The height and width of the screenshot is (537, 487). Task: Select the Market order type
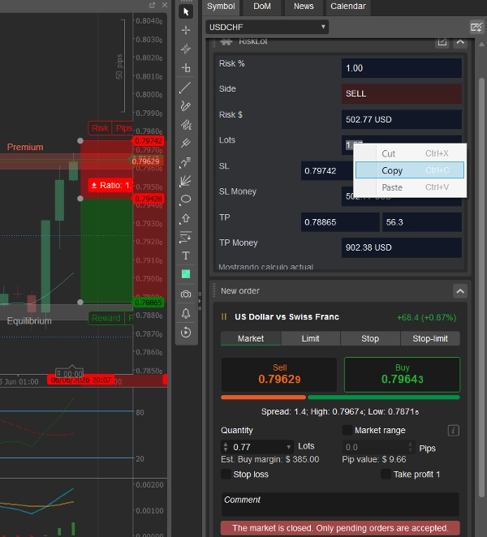click(251, 338)
